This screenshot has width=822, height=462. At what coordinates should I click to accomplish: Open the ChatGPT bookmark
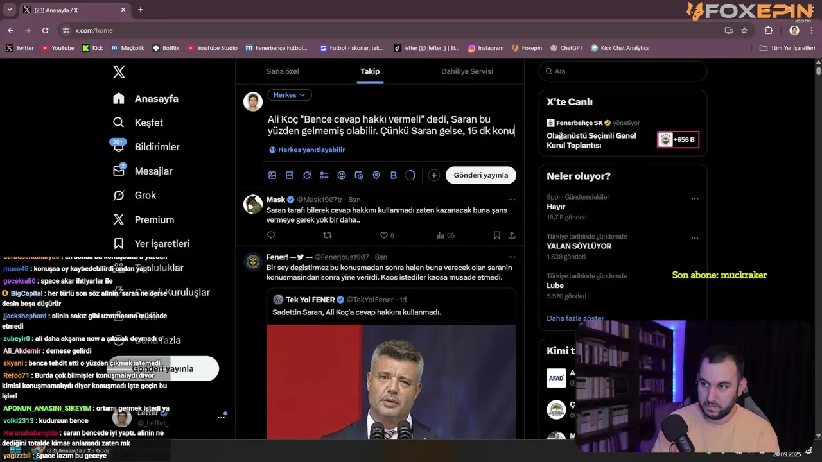tap(566, 48)
